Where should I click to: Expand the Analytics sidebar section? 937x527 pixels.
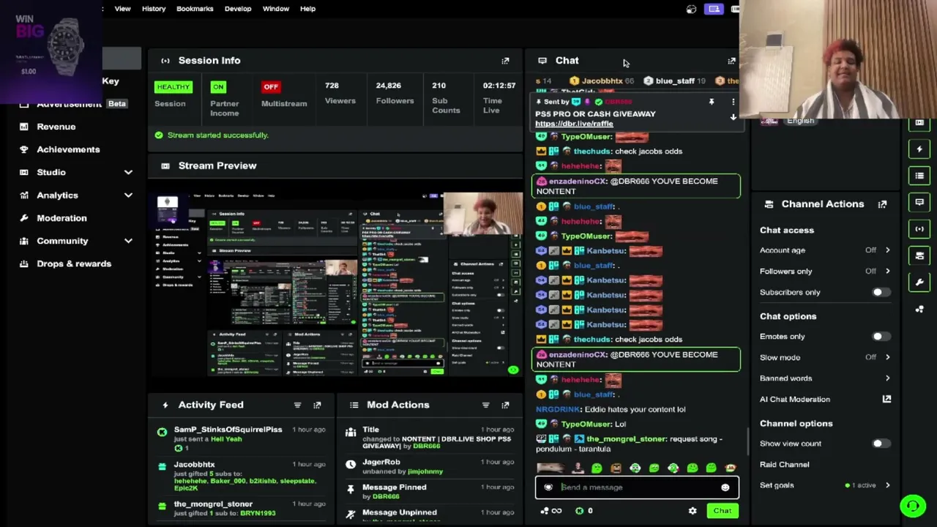[128, 195]
